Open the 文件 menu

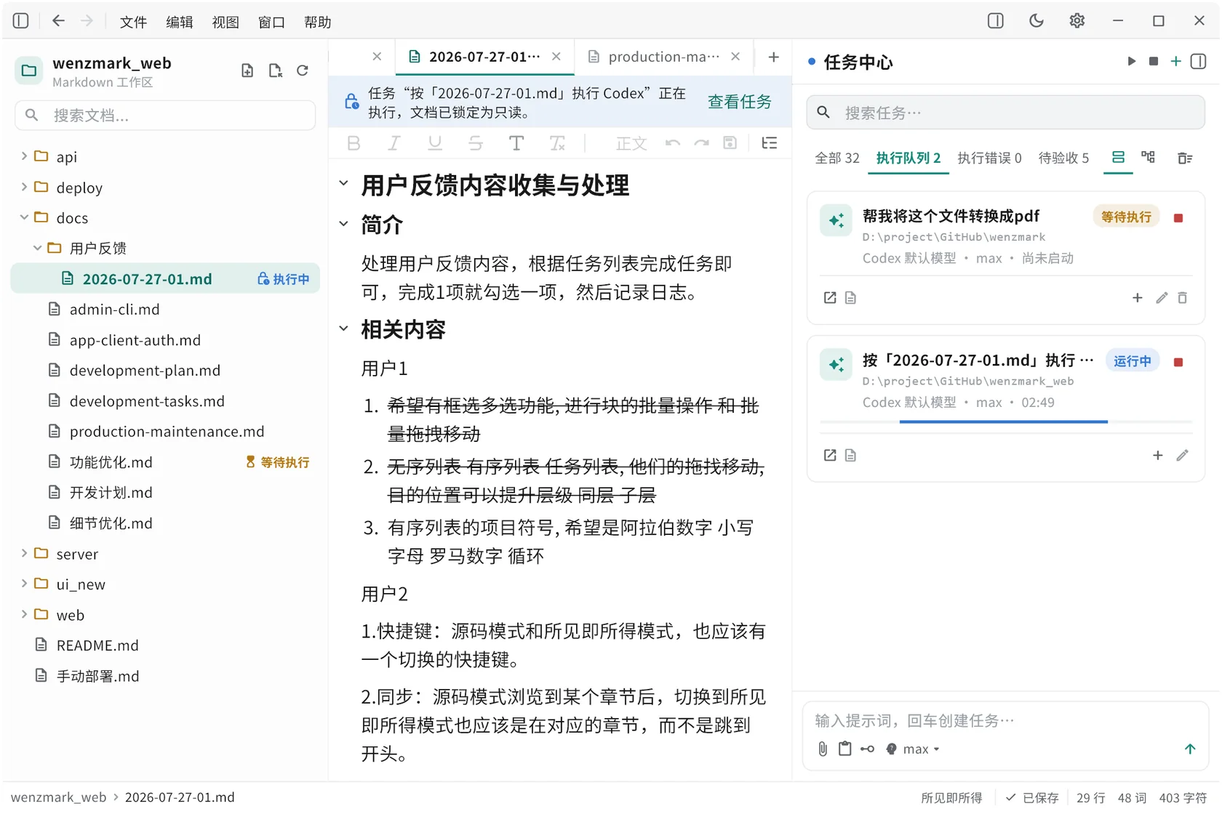click(133, 22)
